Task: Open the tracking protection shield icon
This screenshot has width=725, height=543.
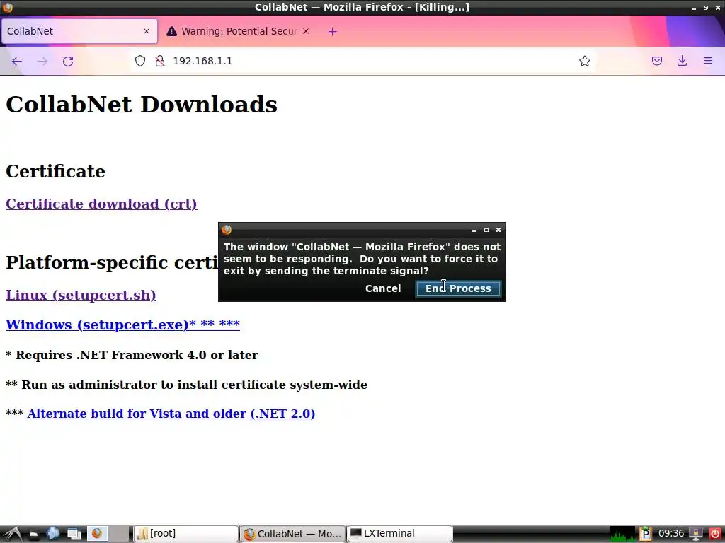Action: pyautogui.click(x=140, y=61)
